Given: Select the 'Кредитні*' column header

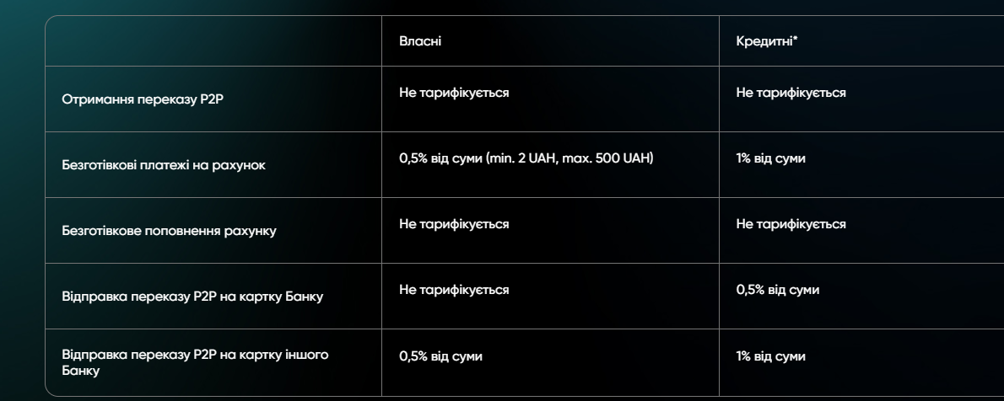Looking at the screenshot, I should 766,41.
